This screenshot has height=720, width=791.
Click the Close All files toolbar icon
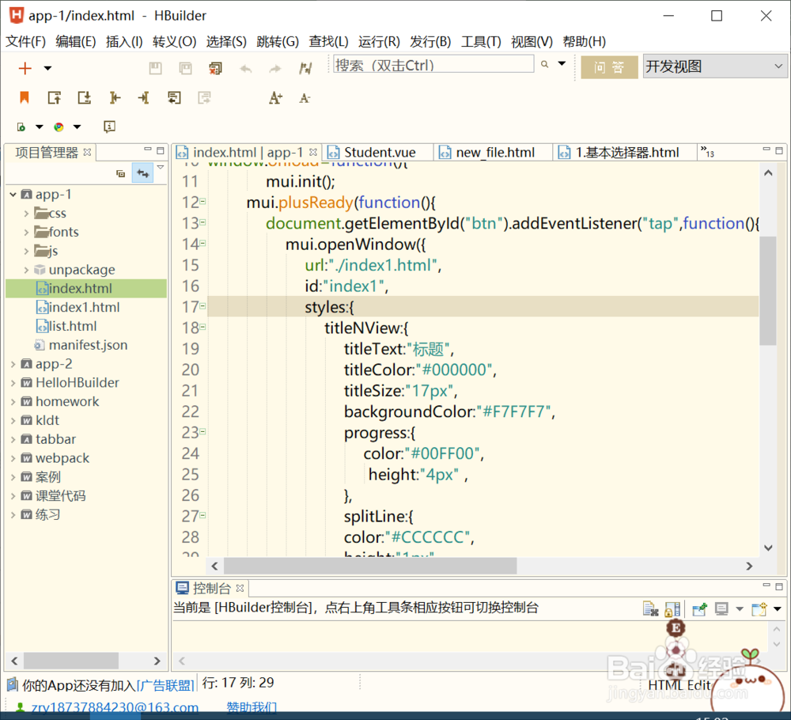(x=215, y=68)
